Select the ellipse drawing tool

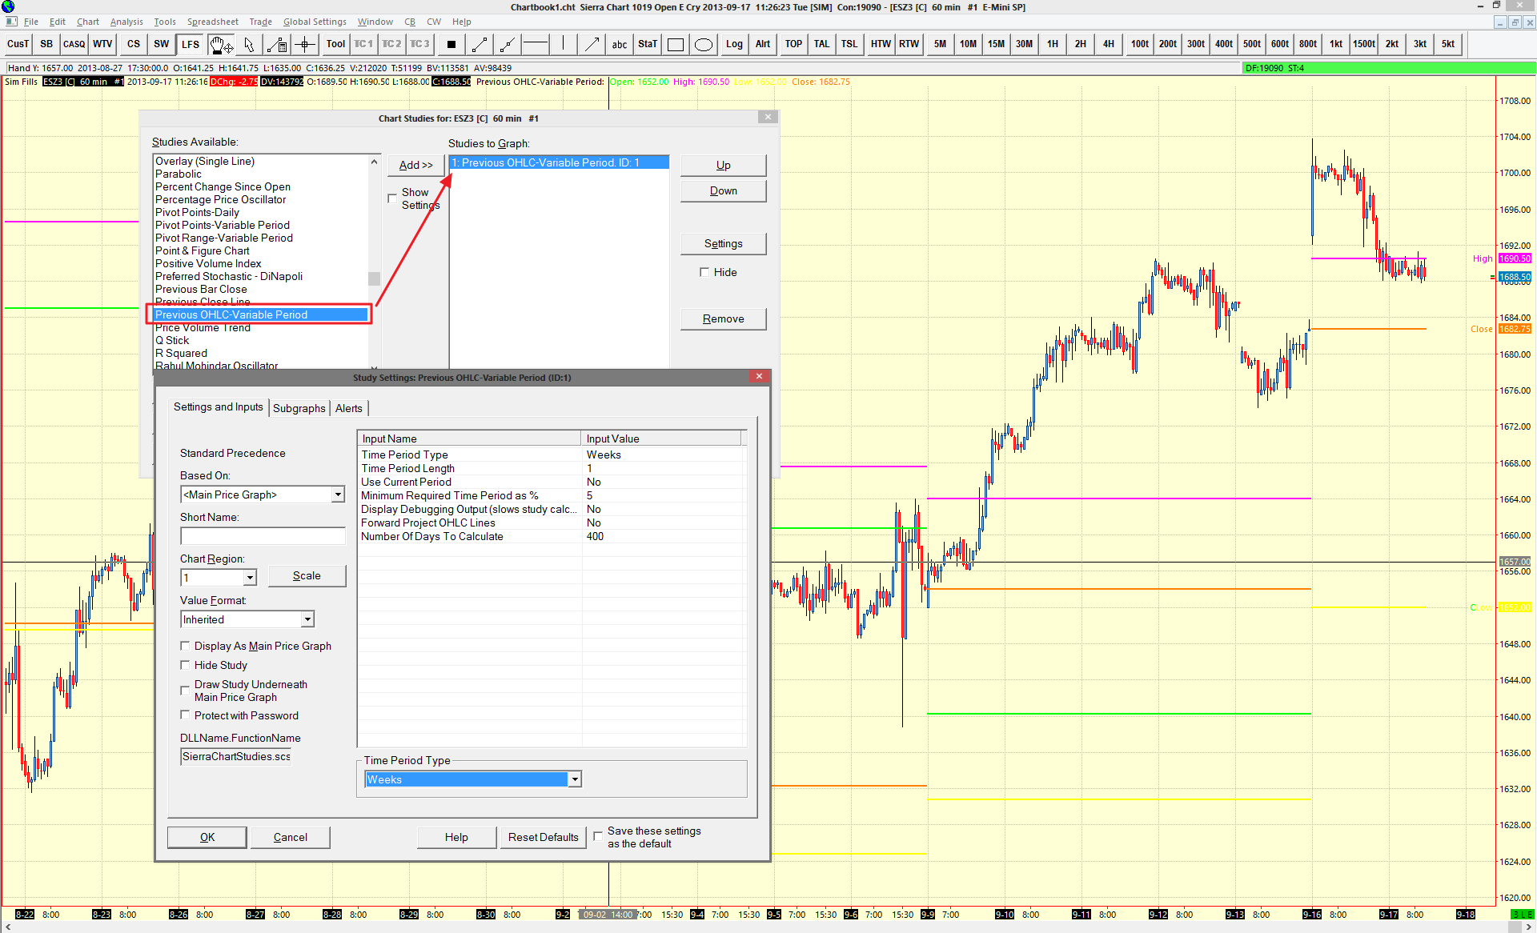(704, 44)
